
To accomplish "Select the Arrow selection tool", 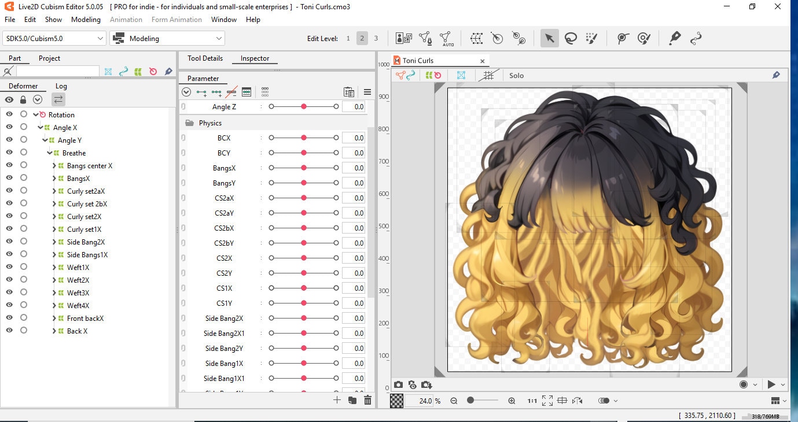I will click(549, 38).
